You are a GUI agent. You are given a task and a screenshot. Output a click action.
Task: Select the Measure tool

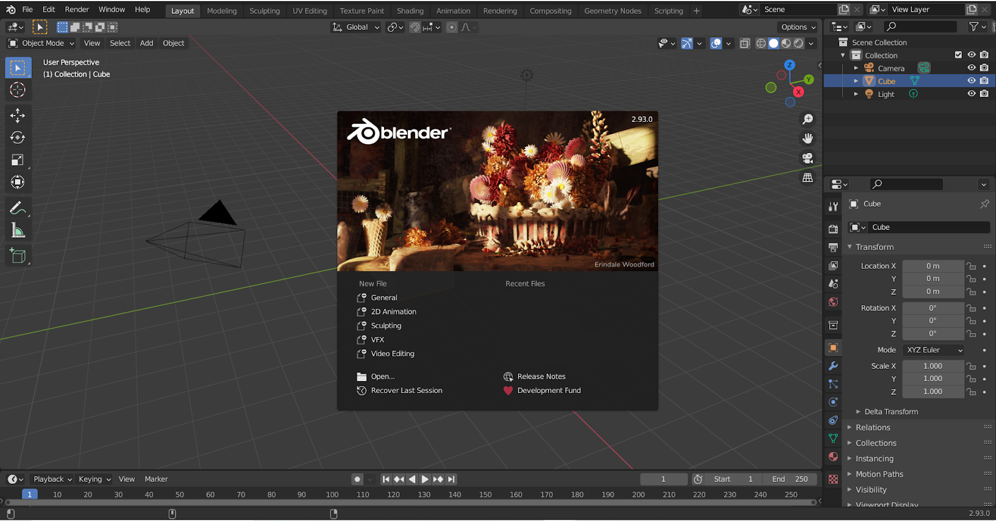[x=18, y=231]
